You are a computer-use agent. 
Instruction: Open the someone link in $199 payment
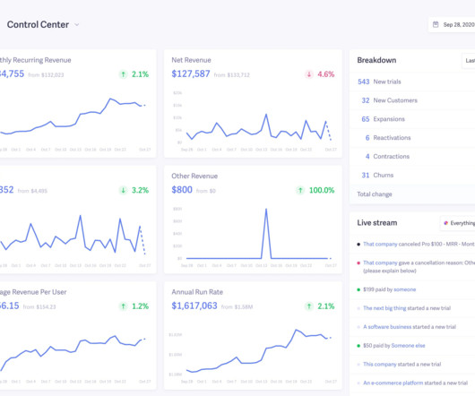[x=404, y=289]
